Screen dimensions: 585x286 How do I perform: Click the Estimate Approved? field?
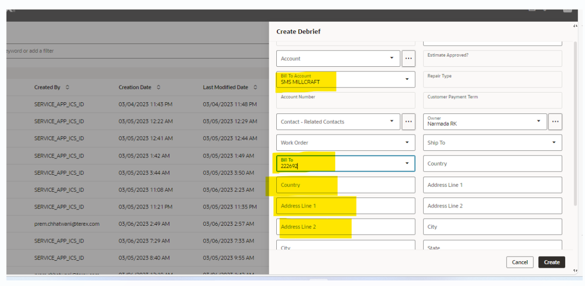point(492,59)
